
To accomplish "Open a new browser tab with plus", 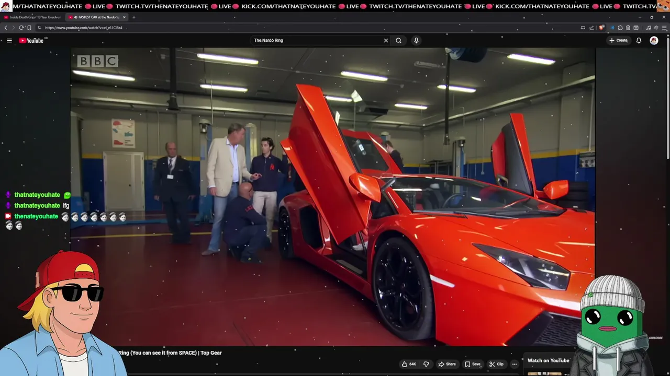I will 133,17.
